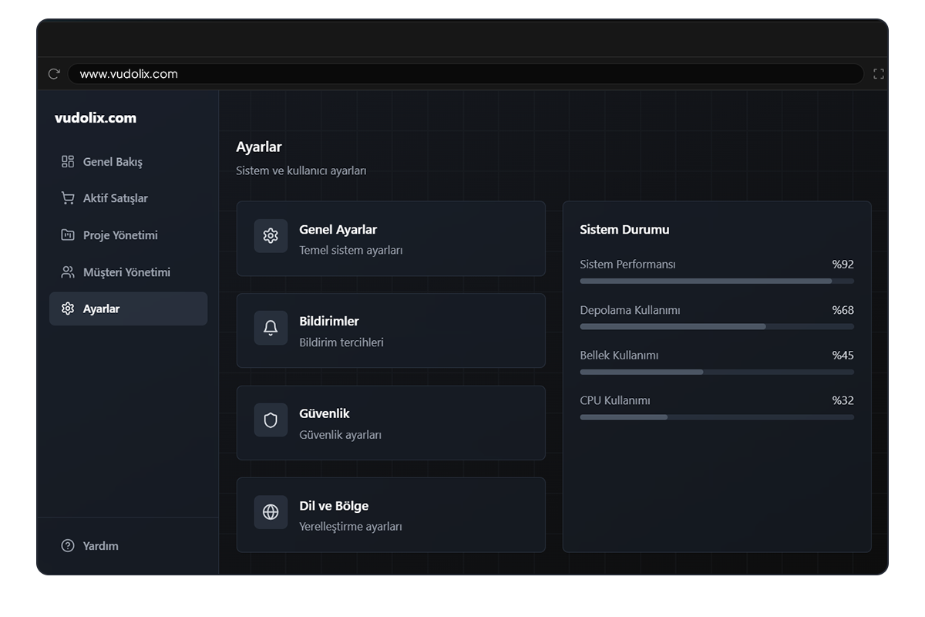Select Müşteri Yönetimi in sidebar
The height and width of the screenshot is (617, 925).
click(126, 272)
